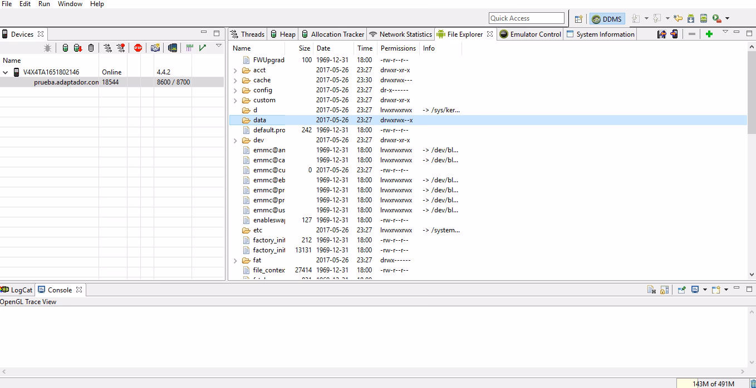The width and height of the screenshot is (756, 388).
Task: Open the Window menu
Action: click(x=70, y=4)
